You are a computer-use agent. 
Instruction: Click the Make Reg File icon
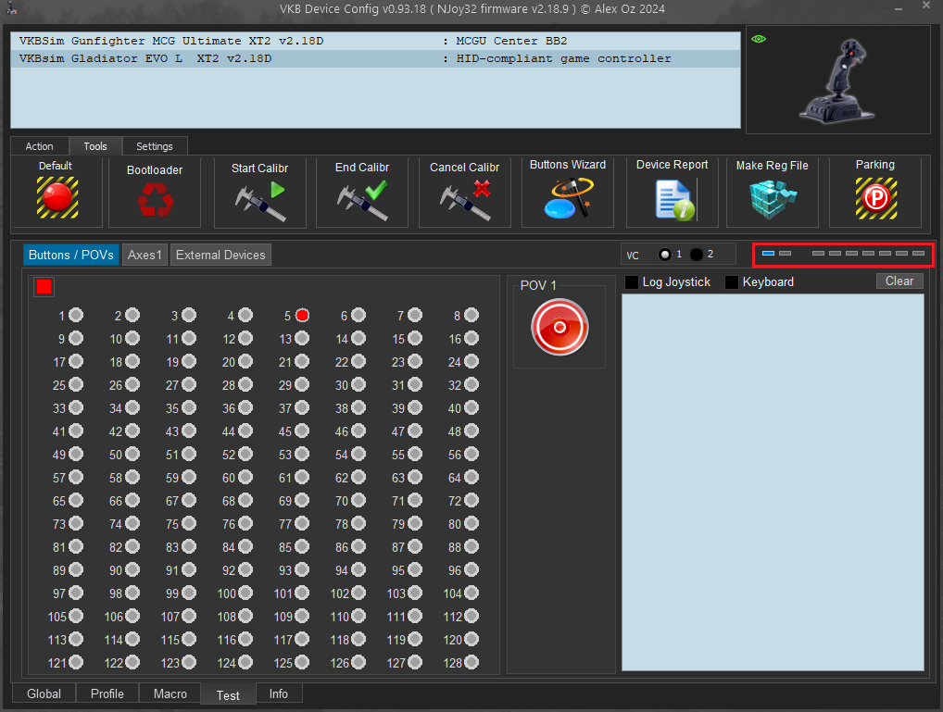[x=772, y=199]
